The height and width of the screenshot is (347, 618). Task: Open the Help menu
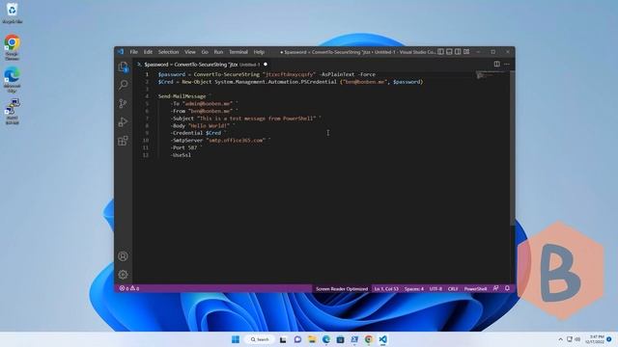[259, 52]
